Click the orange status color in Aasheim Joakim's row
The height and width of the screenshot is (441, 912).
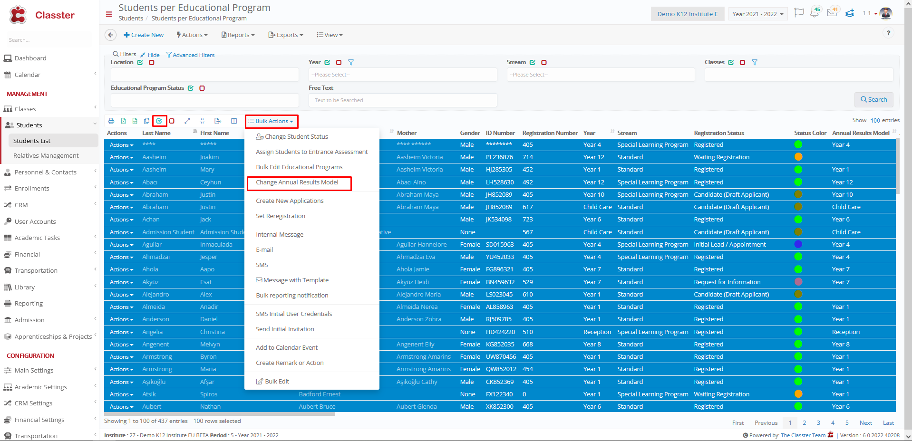tap(798, 157)
